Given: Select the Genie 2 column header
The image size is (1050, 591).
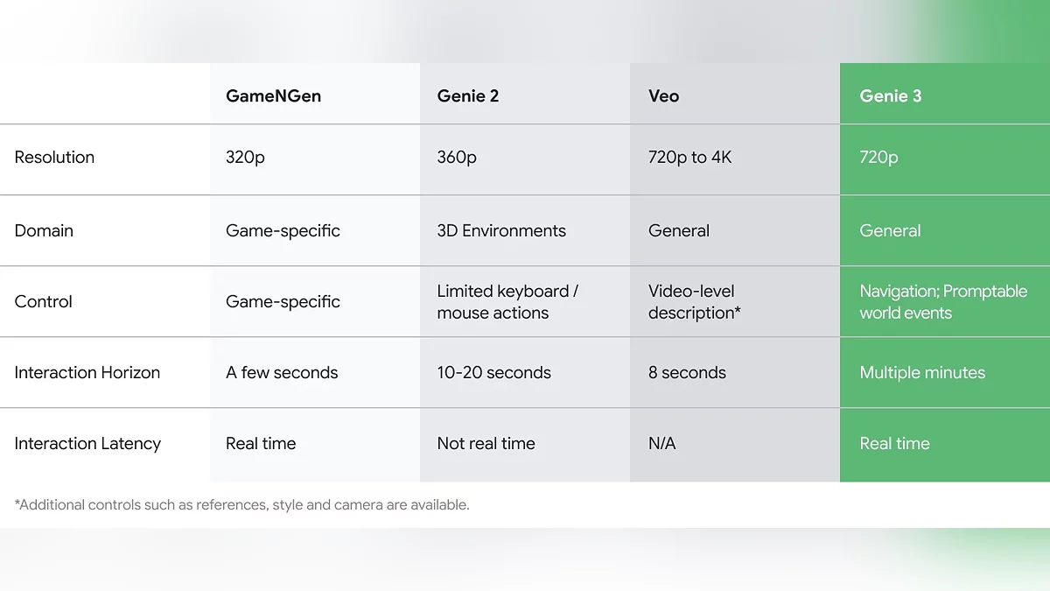Looking at the screenshot, I should pyautogui.click(x=468, y=96).
